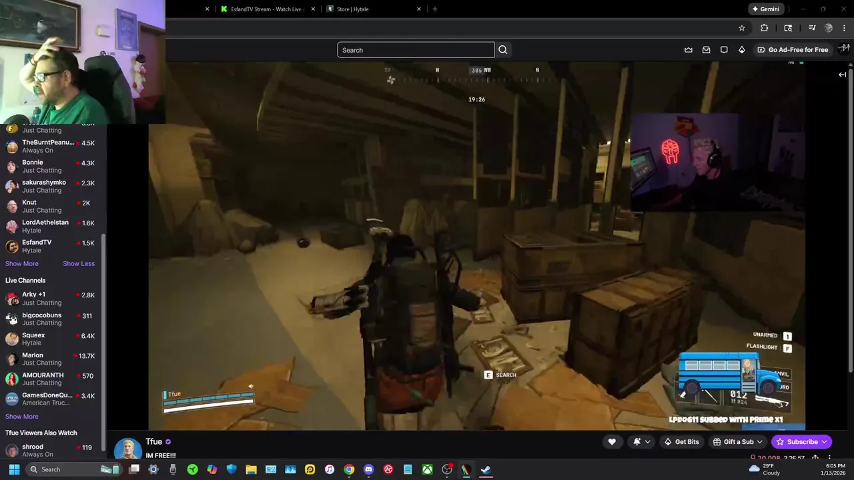Open Arky +1 live channel
854x480 pixels.
coord(52,299)
